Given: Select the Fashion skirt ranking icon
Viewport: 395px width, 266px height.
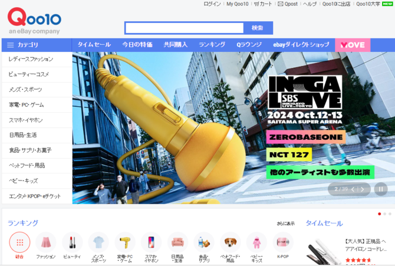Looking at the screenshot, I should pyautogui.click(x=45, y=242).
